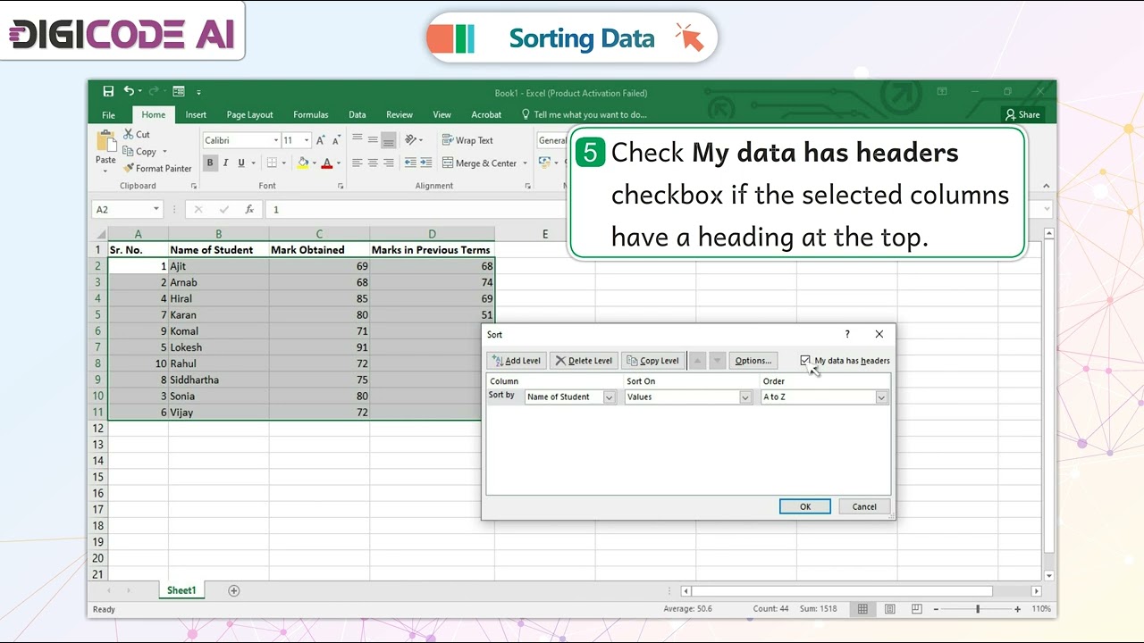1144x643 pixels.
Task: Open Order dropdown showing A to Z
Action: (881, 397)
